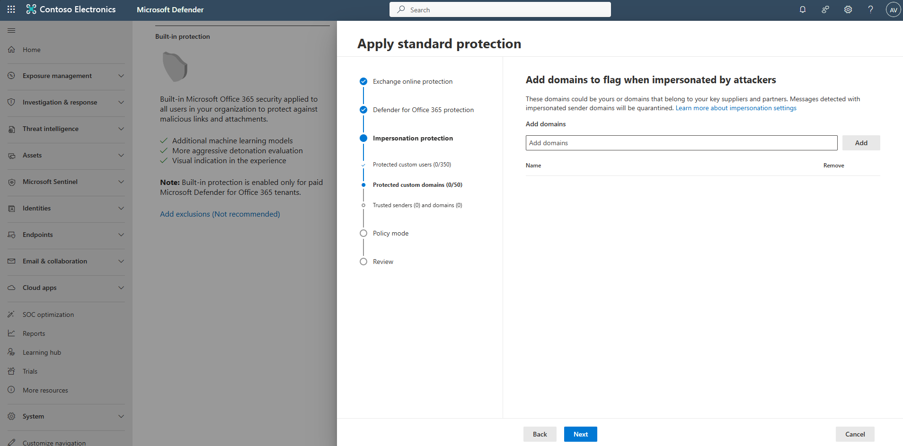Open the help question mark icon
This screenshot has width=903, height=446.
(870, 9)
